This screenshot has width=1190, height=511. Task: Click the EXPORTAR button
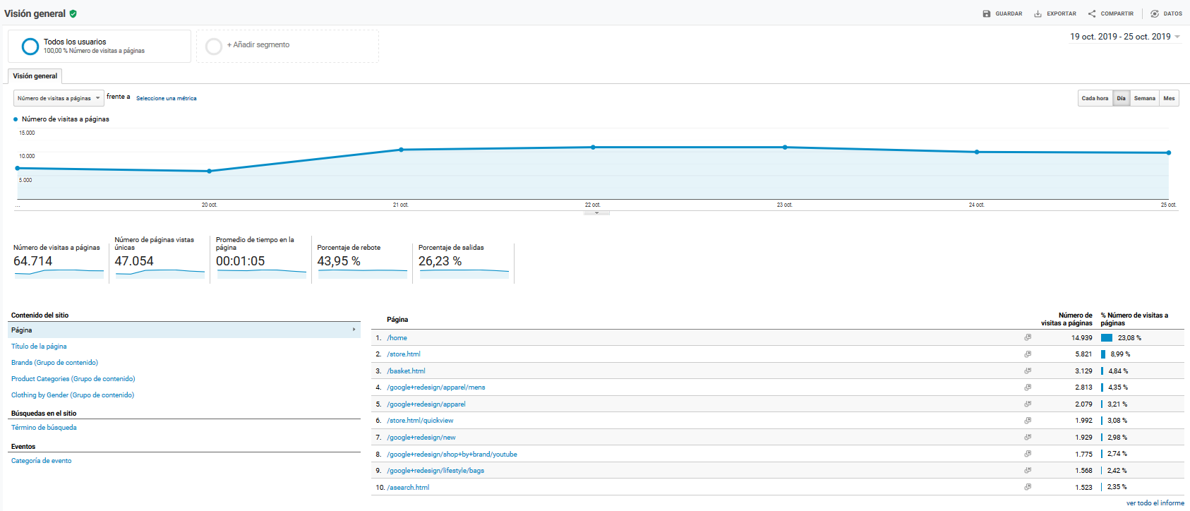click(x=1055, y=13)
